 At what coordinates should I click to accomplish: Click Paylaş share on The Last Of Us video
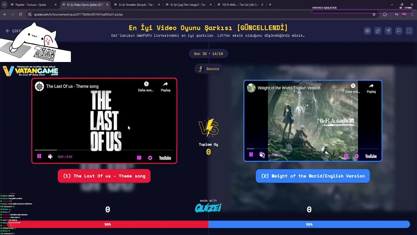(165, 87)
